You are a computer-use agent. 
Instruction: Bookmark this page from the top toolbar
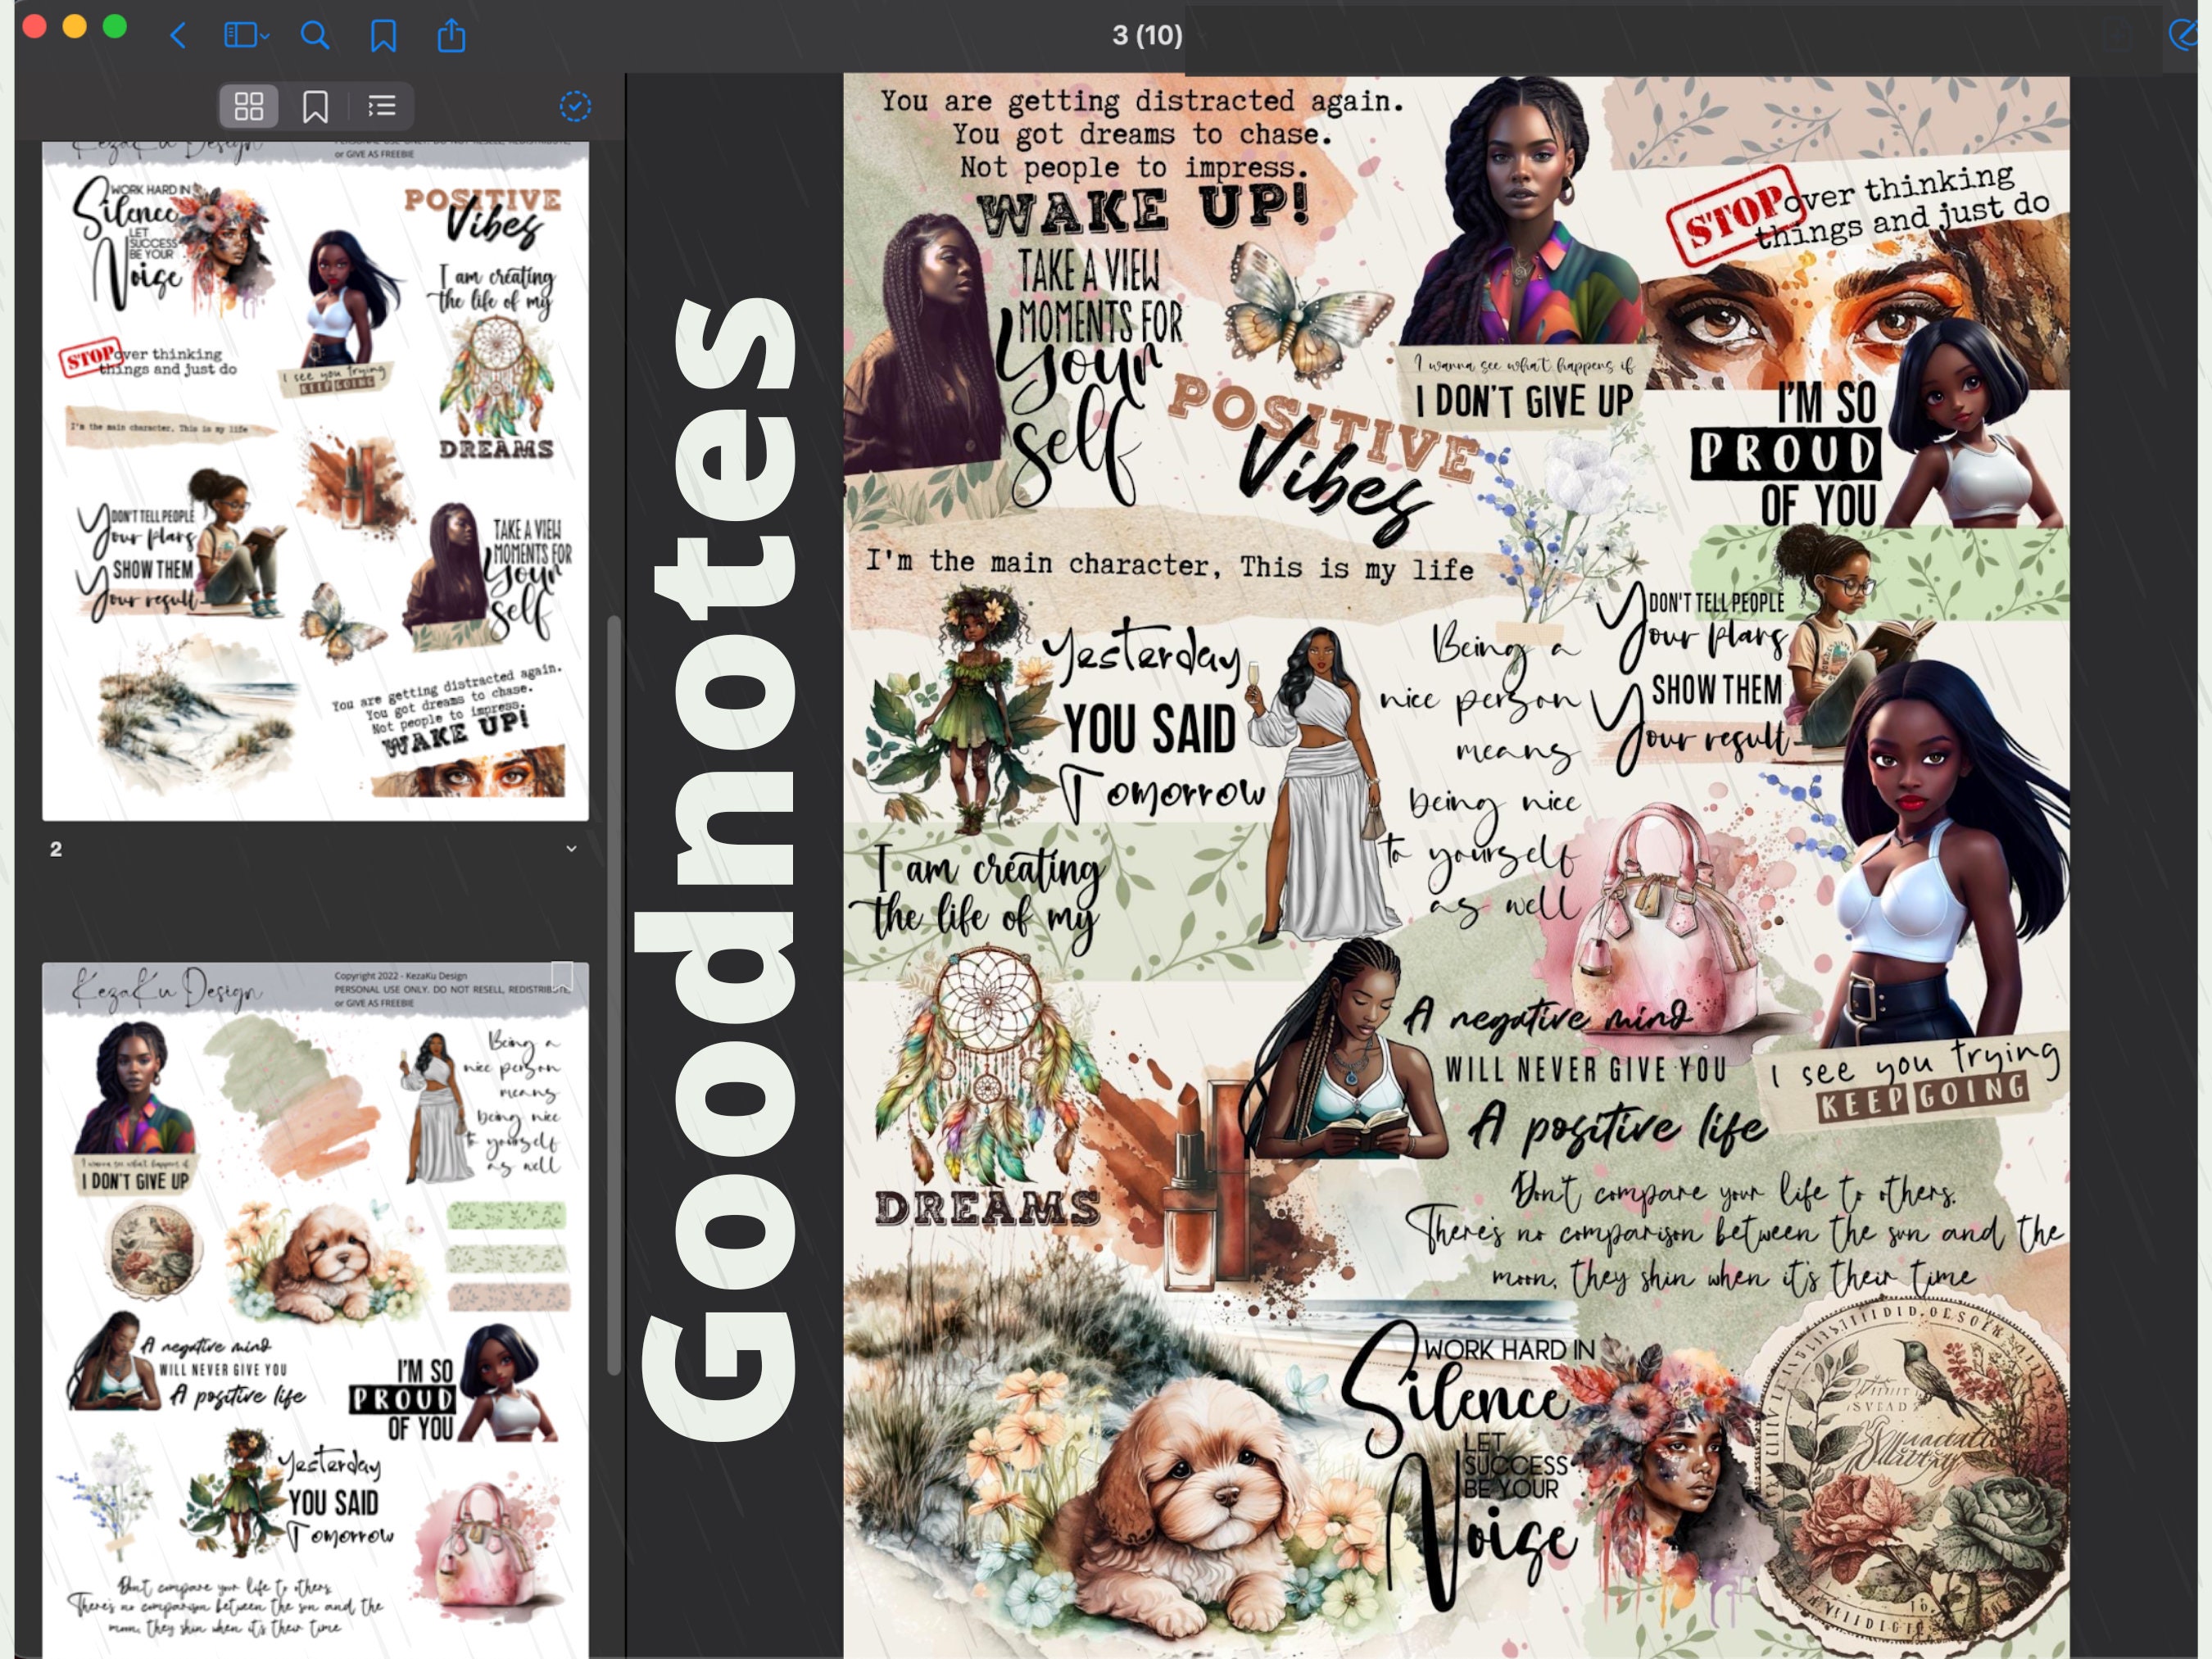[x=383, y=36]
